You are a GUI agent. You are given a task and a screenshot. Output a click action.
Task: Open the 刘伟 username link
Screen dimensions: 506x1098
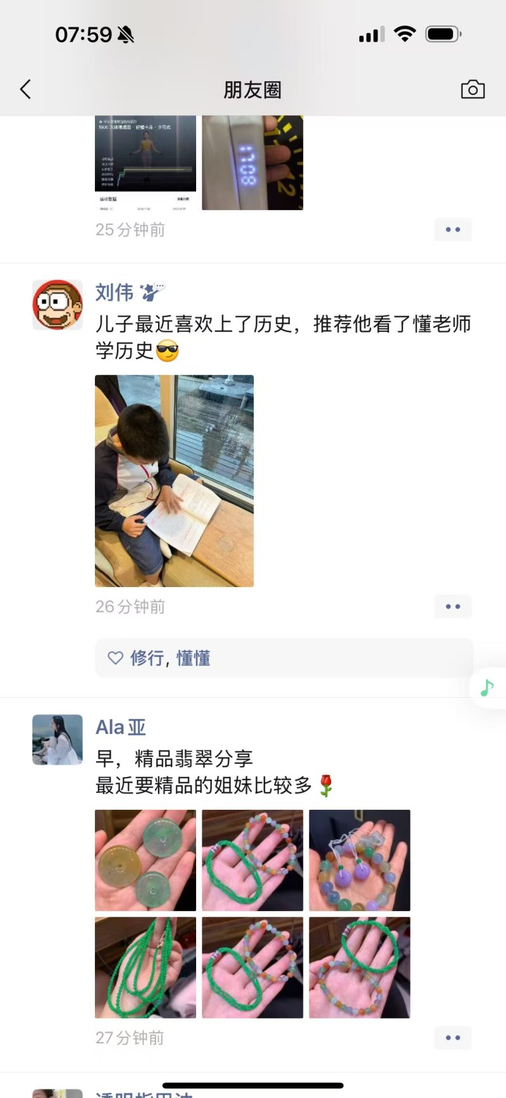click(x=114, y=293)
